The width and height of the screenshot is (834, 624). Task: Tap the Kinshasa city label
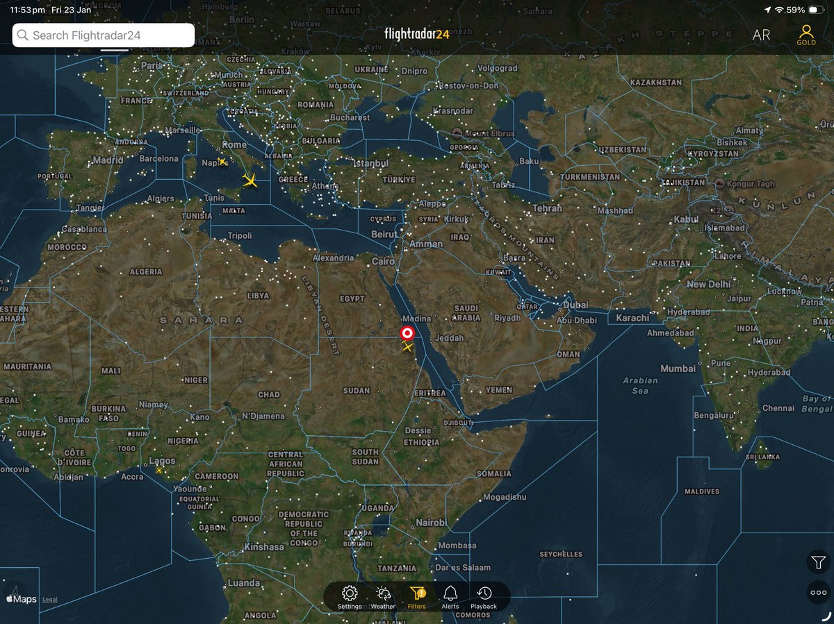pyautogui.click(x=263, y=547)
